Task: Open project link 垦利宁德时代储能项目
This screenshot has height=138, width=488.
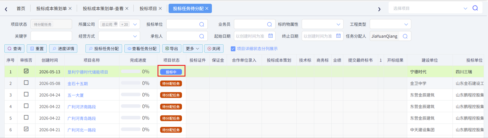Action: click(88, 72)
